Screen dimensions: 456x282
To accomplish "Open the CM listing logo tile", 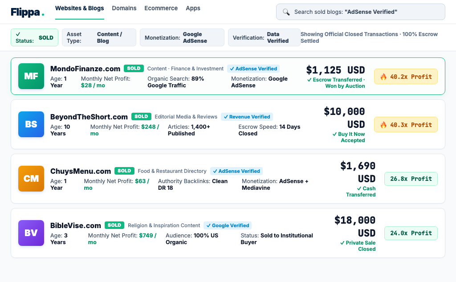I will coord(31,179).
